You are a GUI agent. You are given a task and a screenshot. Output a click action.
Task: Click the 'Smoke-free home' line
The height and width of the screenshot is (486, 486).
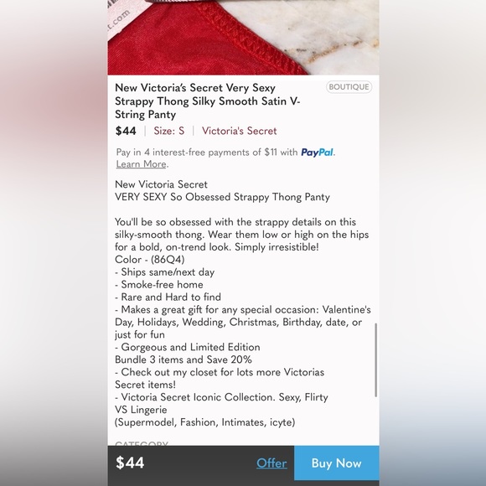[x=159, y=285]
